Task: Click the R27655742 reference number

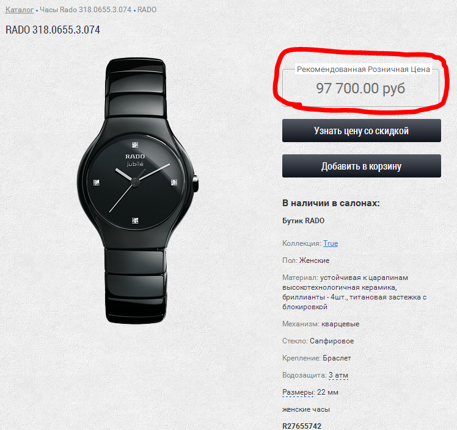Action: coord(302,426)
